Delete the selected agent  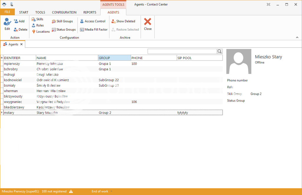tap(20, 29)
